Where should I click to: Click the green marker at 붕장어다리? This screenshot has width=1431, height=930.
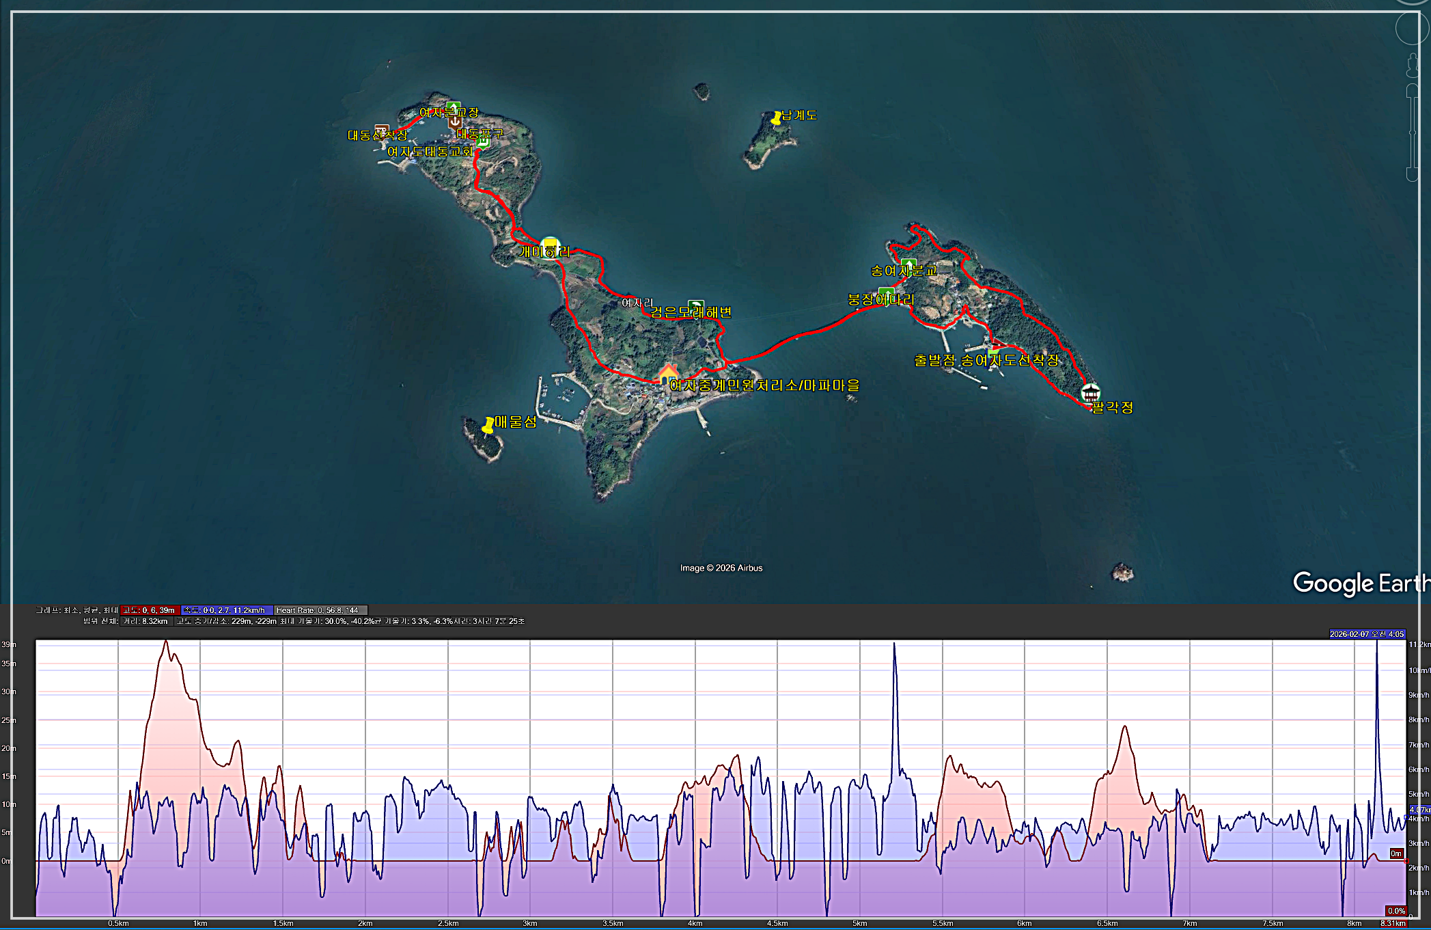pos(887,295)
